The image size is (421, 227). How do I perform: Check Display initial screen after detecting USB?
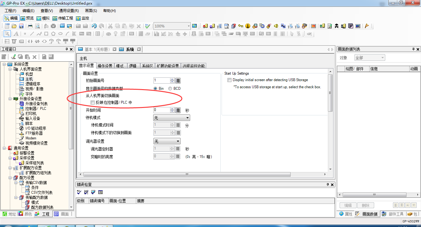pos(229,80)
